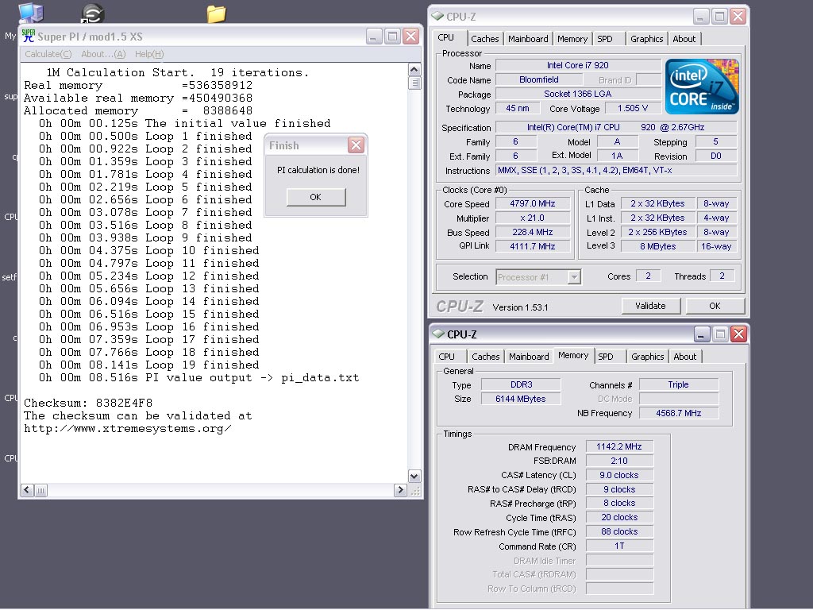Click the Row Refresh Cycle Time value '88 clocks'
The height and width of the screenshot is (610, 813).
pos(619,531)
